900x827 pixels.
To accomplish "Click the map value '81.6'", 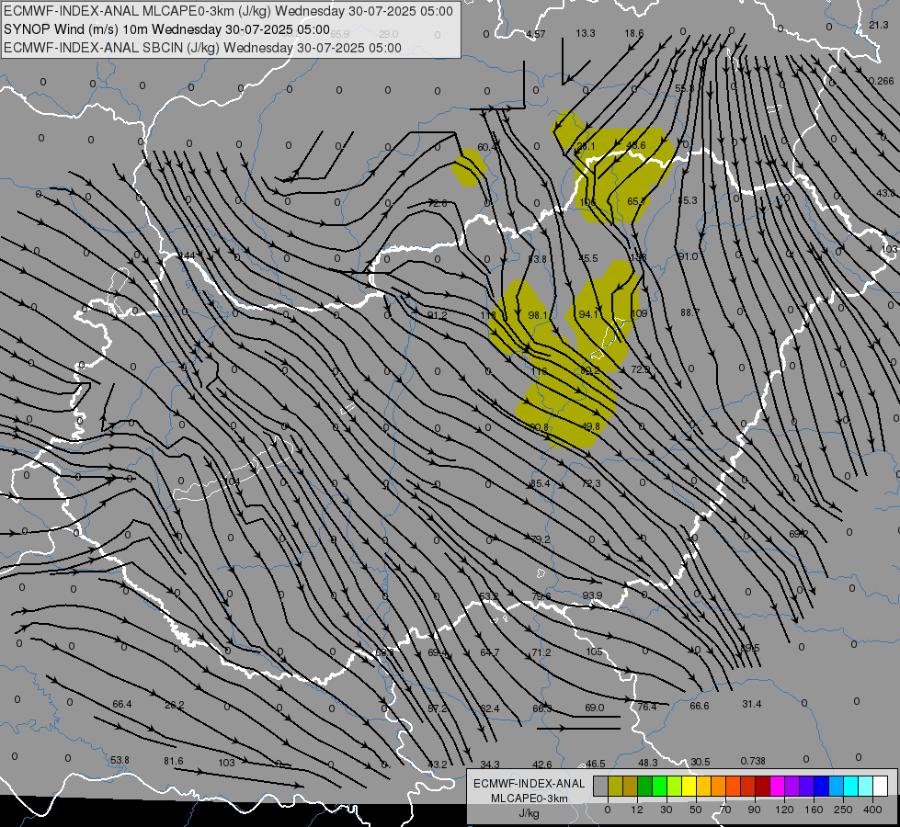I will tap(174, 761).
